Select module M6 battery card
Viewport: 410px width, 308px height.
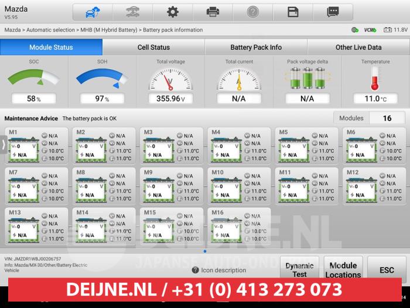[374, 146]
